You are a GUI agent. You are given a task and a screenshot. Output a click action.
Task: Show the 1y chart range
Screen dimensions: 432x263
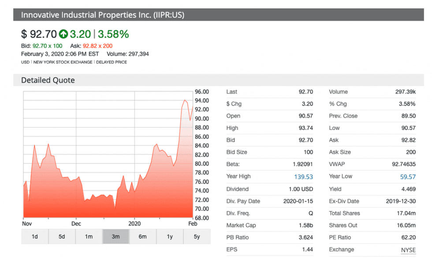click(x=170, y=237)
